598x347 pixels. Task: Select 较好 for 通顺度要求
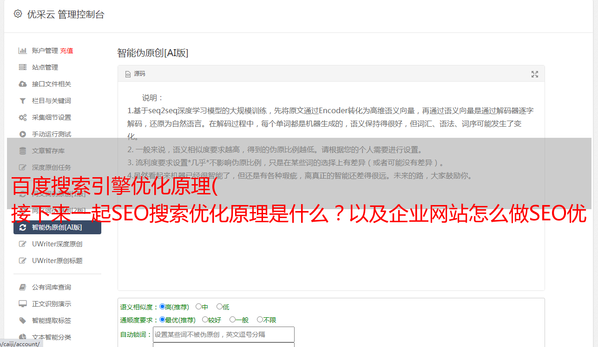tap(205, 320)
